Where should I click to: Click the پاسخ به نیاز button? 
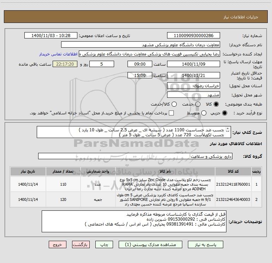[205, 245]
